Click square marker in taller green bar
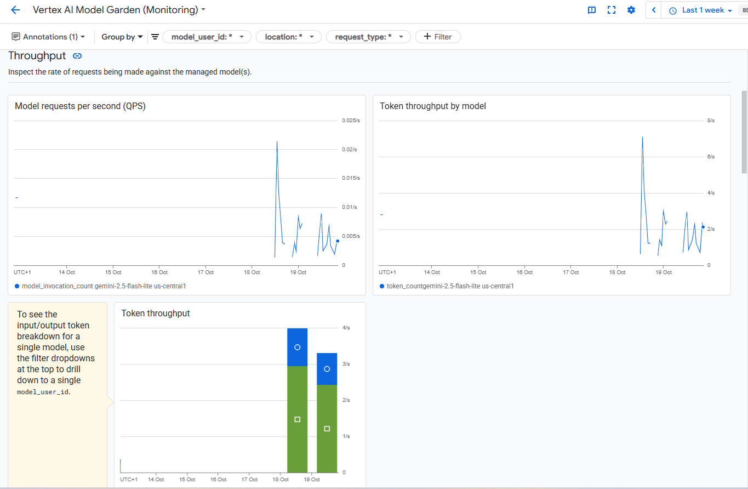The image size is (748, 489). (x=298, y=419)
